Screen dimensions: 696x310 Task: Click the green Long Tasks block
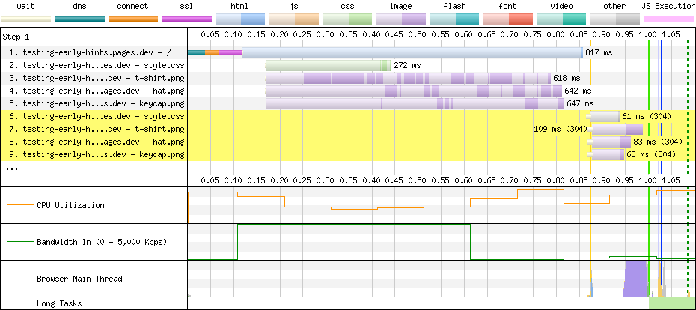(x=671, y=303)
